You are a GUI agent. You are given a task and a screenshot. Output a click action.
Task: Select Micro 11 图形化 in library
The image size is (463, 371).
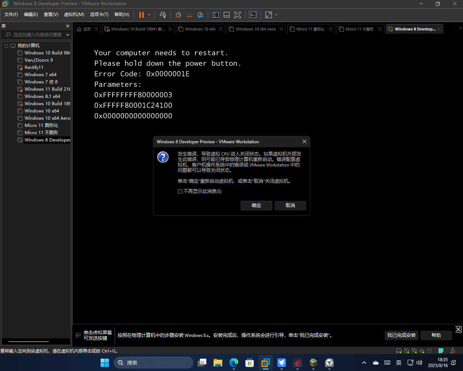click(38, 125)
